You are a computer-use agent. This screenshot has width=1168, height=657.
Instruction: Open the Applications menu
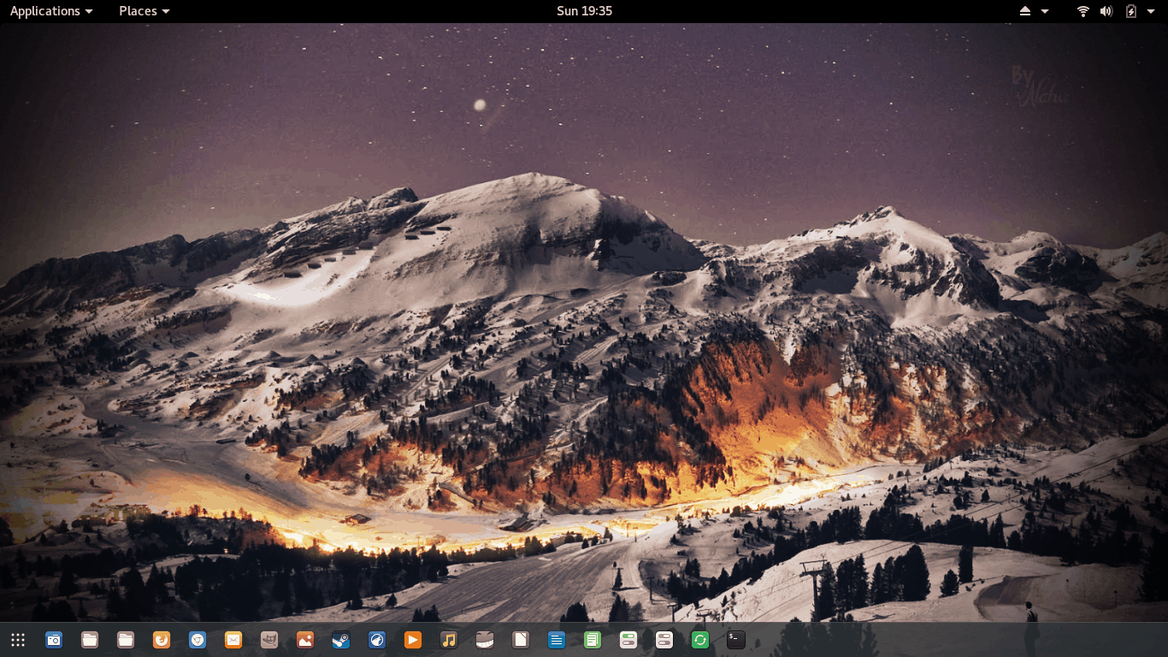pyautogui.click(x=51, y=11)
